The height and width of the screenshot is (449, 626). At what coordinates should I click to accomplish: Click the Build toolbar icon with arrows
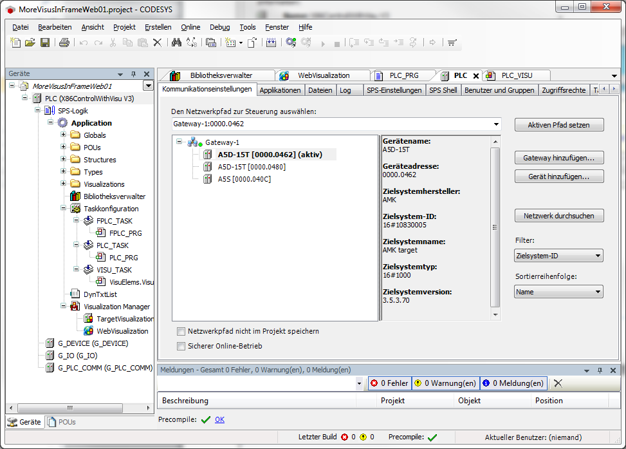(x=271, y=43)
